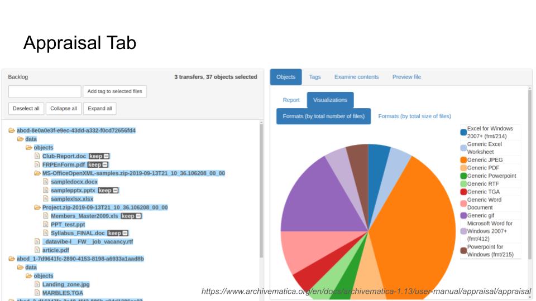The height and width of the screenshot is (301, 536).
Task: Remove keep tag from Club-Report.doc
Action: [x=106, y=156]
